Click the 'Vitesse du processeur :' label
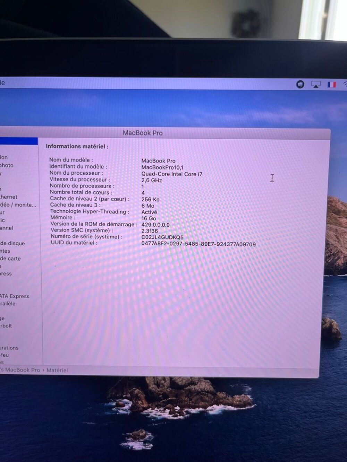The height and width of the screenshot is (462, 347). click(80, 180)
